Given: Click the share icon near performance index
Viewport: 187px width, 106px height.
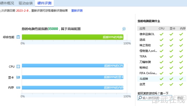Looking at the screenshot, I should [124, 29].
